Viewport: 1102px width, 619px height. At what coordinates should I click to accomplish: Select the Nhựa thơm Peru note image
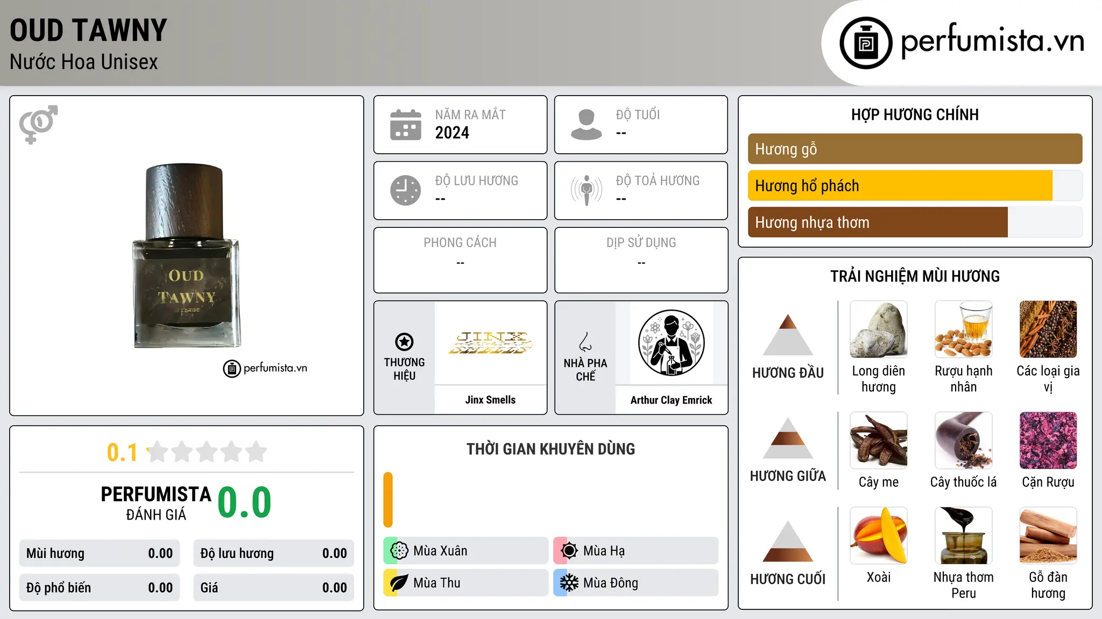(963, 536)
